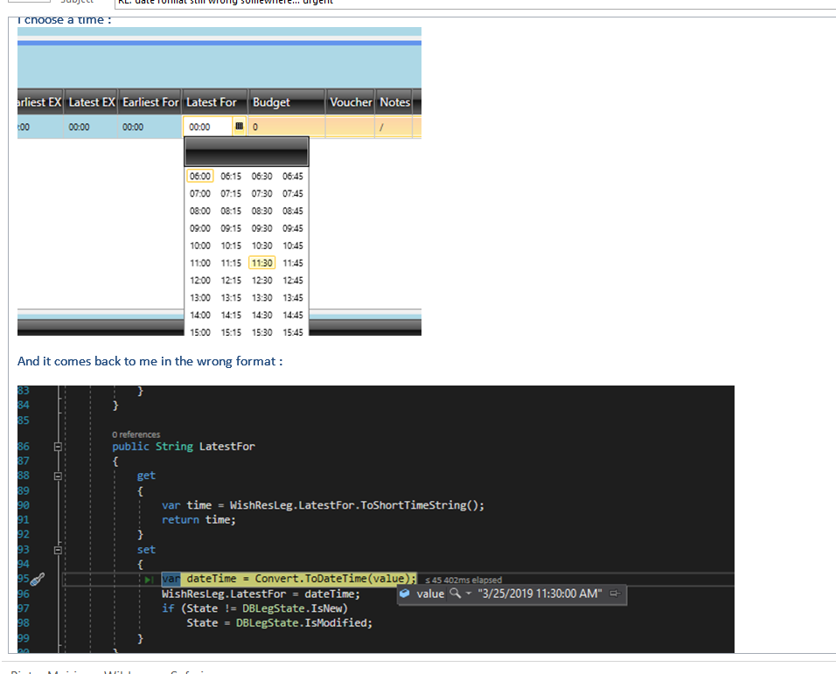Image resolution: width=836 pixels, height=674 pixels.
Task: Select the Latest For column header
Action: point(215,101)
